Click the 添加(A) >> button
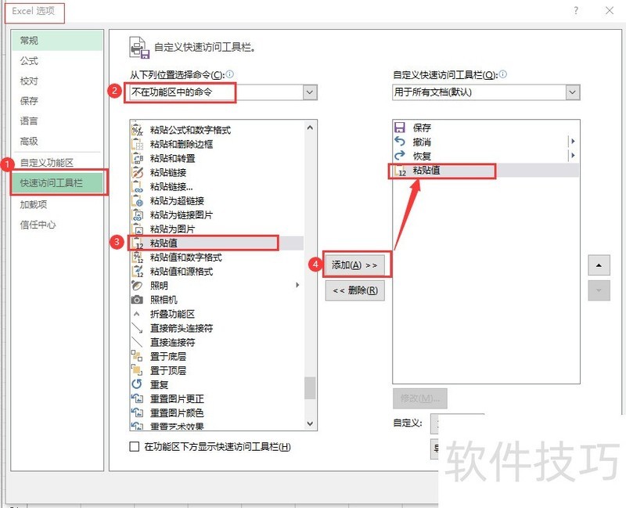626x508 pixels. pos(355,265)
